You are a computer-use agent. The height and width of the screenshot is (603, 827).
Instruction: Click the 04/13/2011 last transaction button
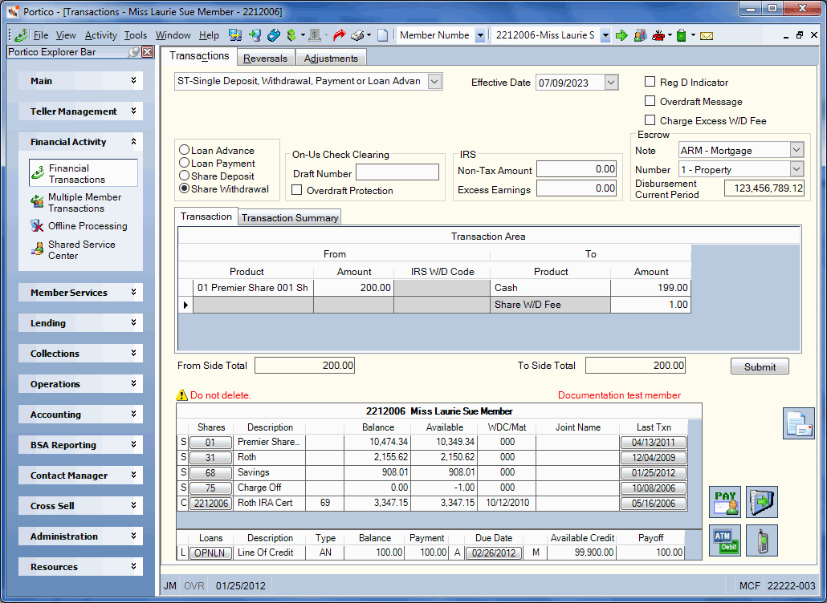click(654, 443)
